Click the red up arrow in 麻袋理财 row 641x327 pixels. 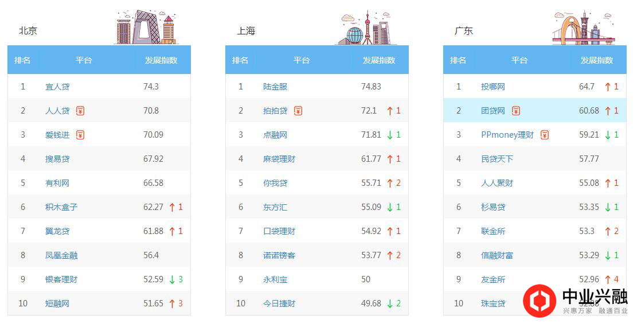tap(390, 159)
